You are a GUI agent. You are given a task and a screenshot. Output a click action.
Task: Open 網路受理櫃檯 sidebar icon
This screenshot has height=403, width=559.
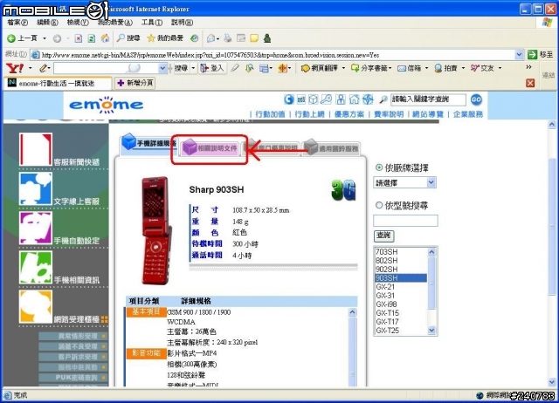click(36, 306)
